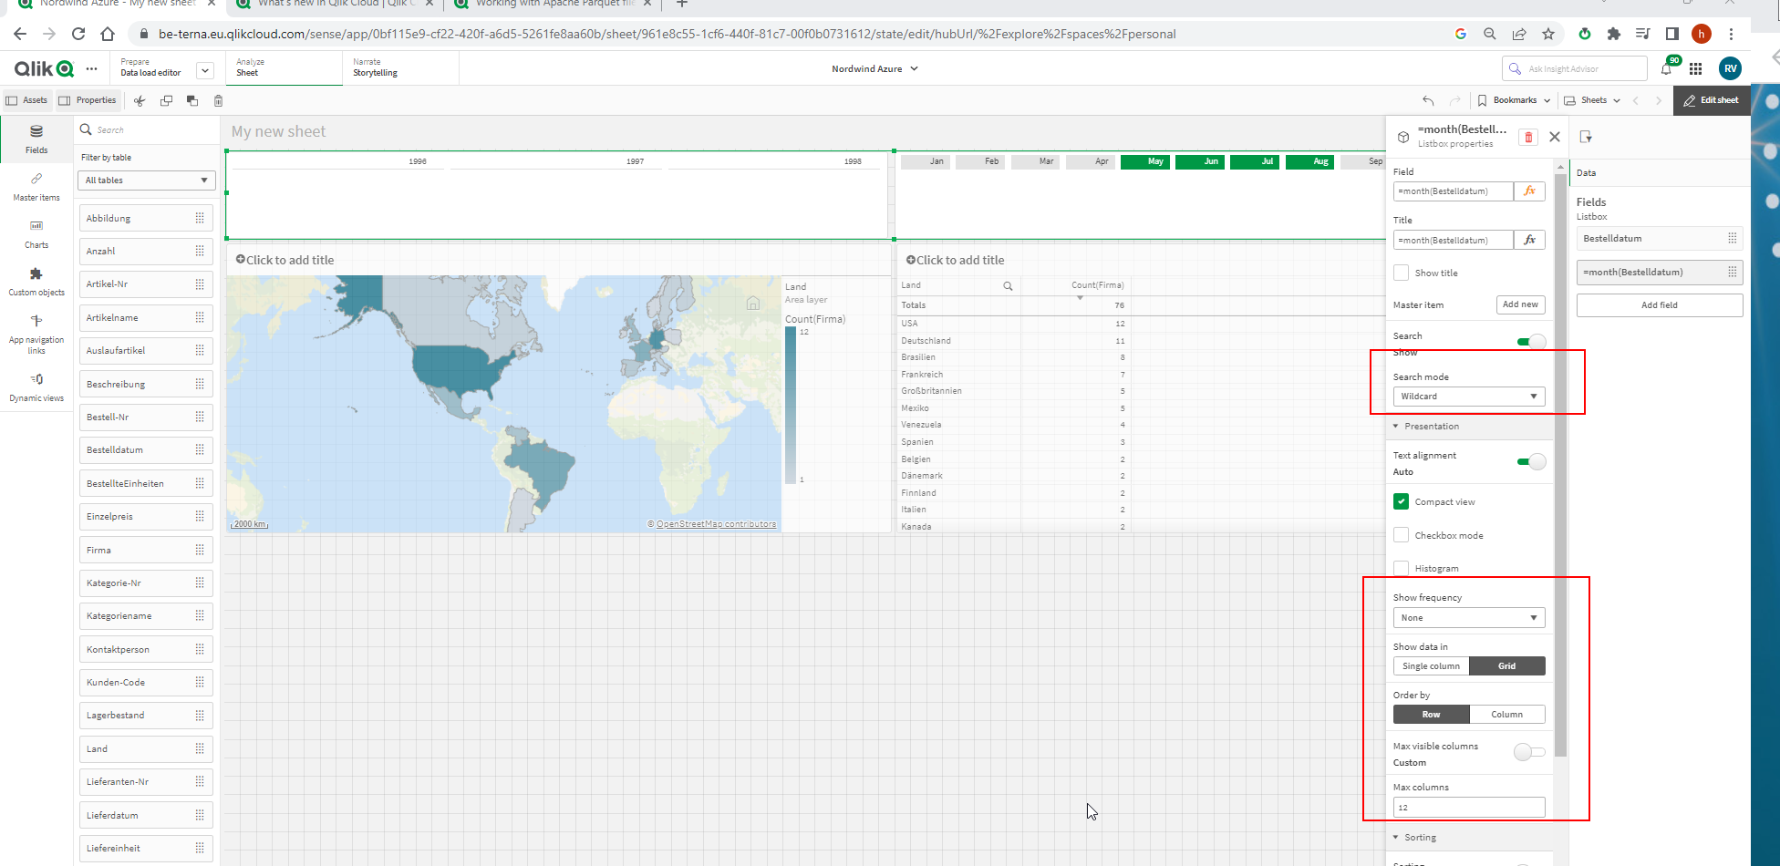Open the Fields panel in the assets sidebar
Image resolution: width=1780 pixels, height=866 pixels.
click(36, 139)
